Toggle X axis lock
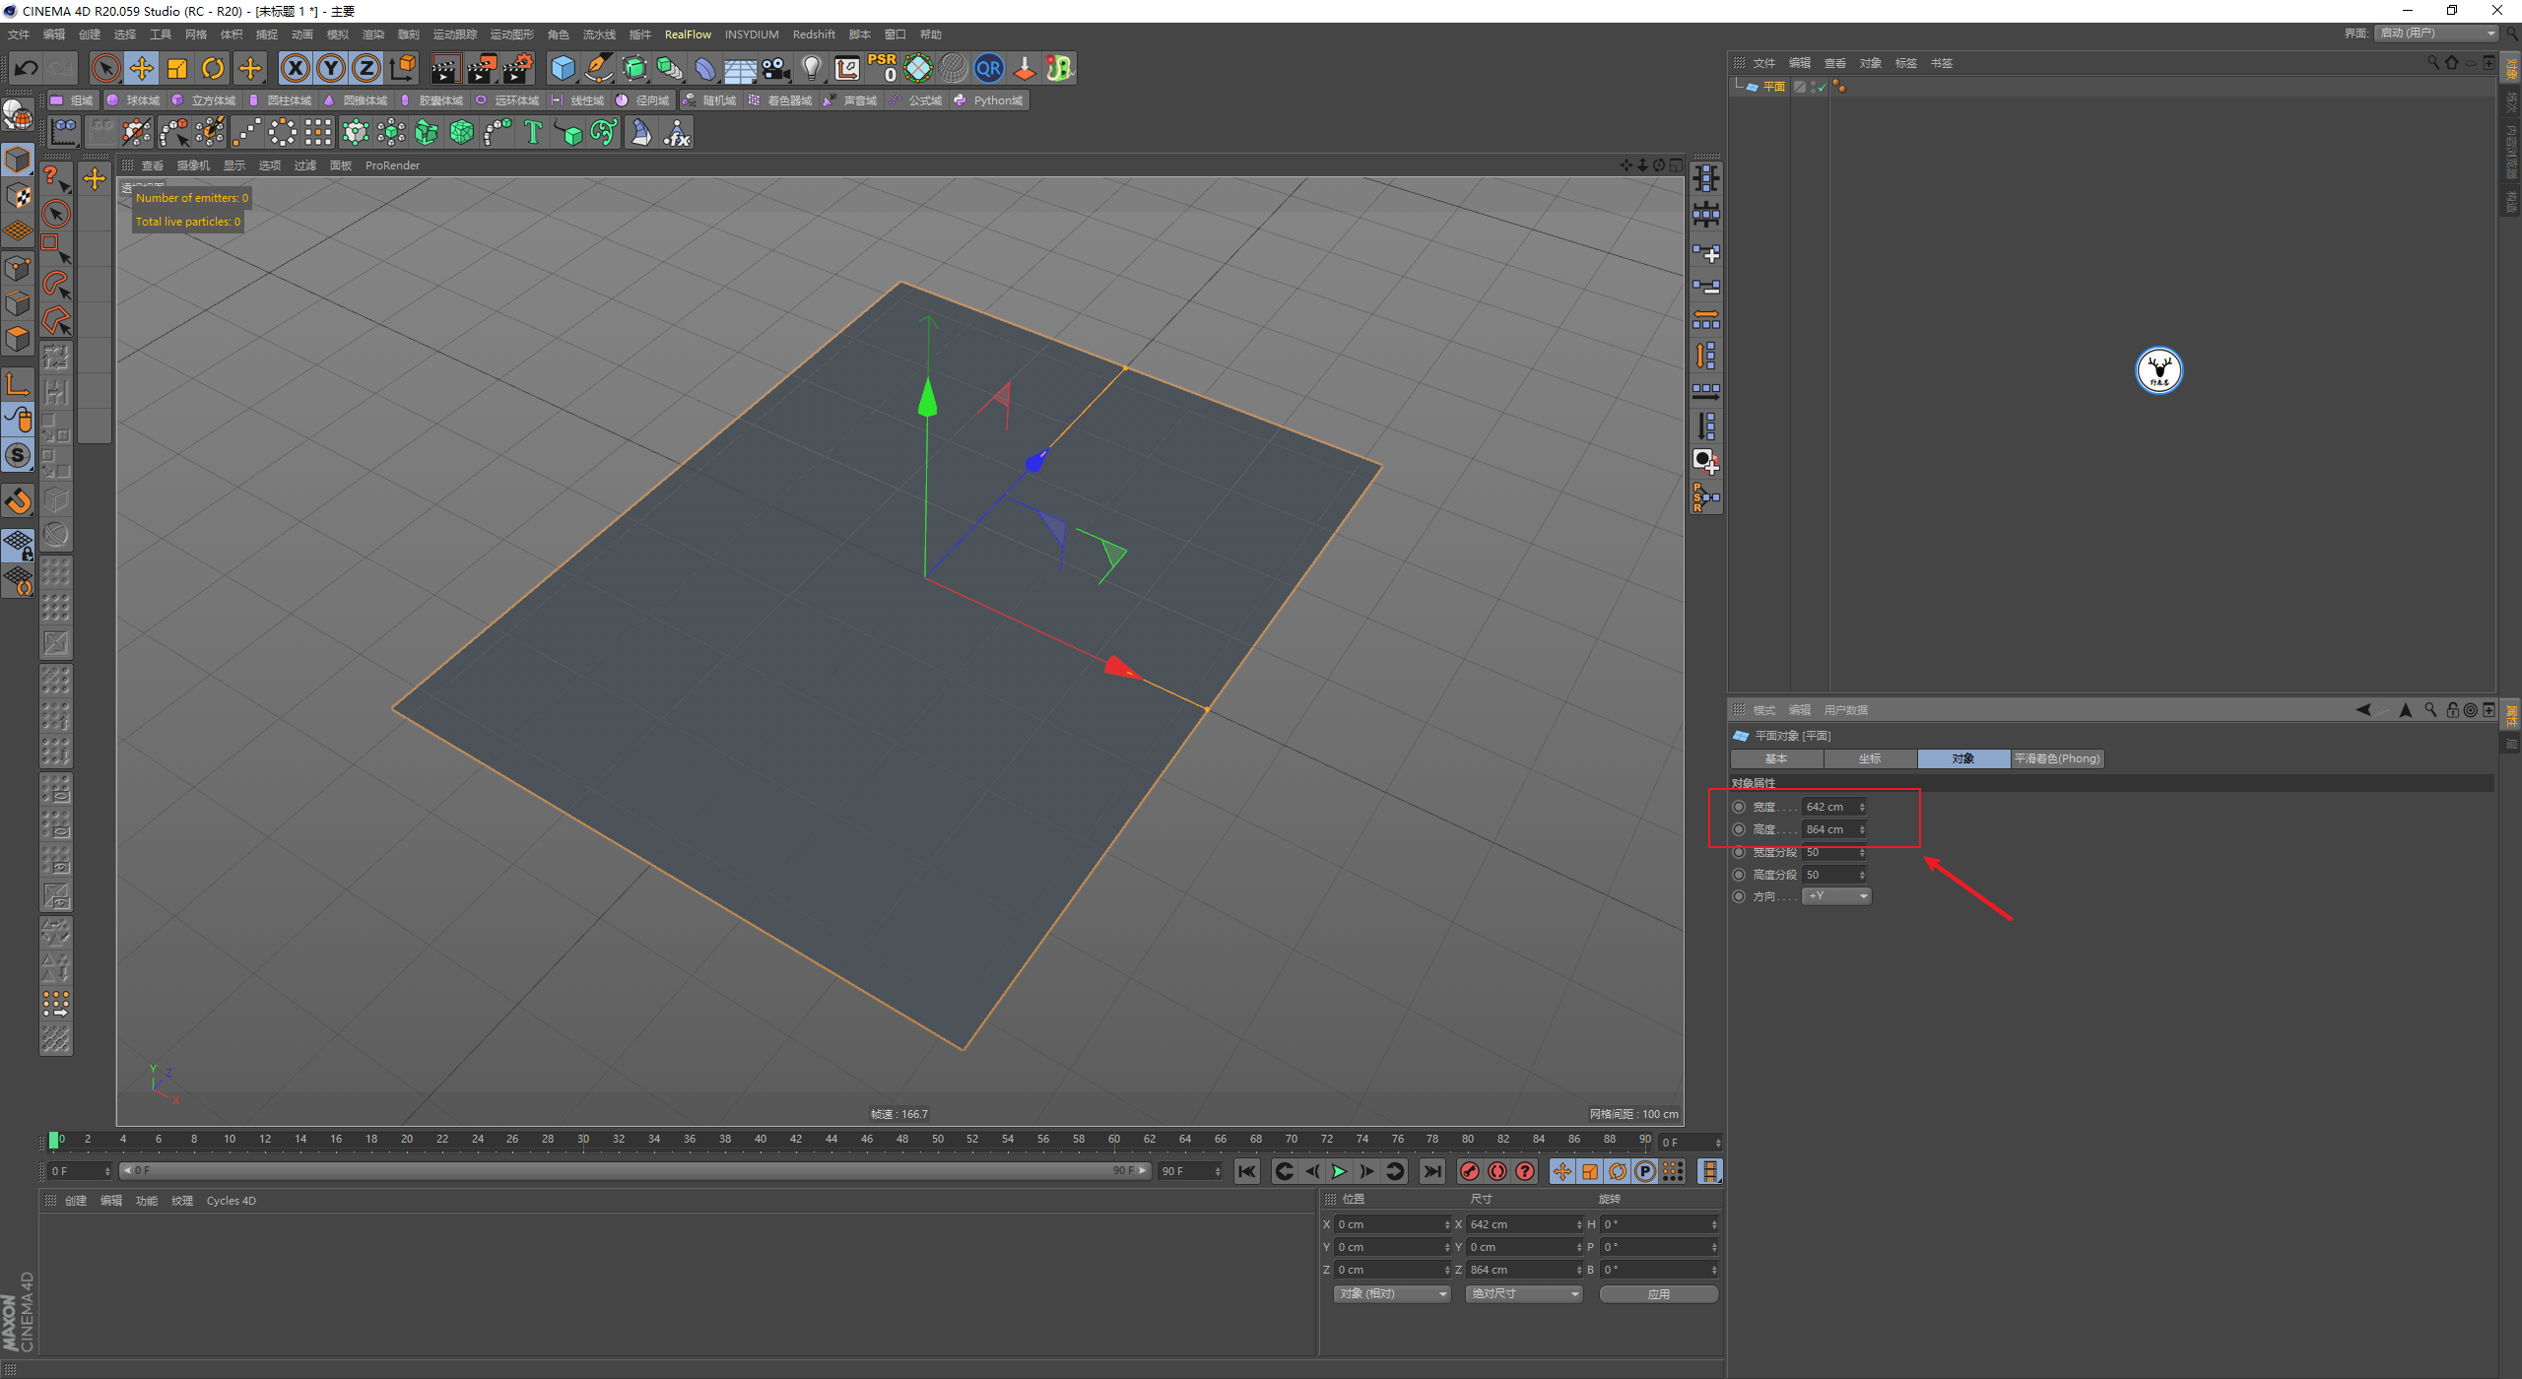Image resolution: width=2522 pixels, height=1379 pixels. tap(295, 68)
